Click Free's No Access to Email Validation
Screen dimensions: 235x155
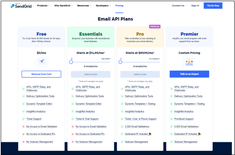pyautogui.click(x=42, y=127)
